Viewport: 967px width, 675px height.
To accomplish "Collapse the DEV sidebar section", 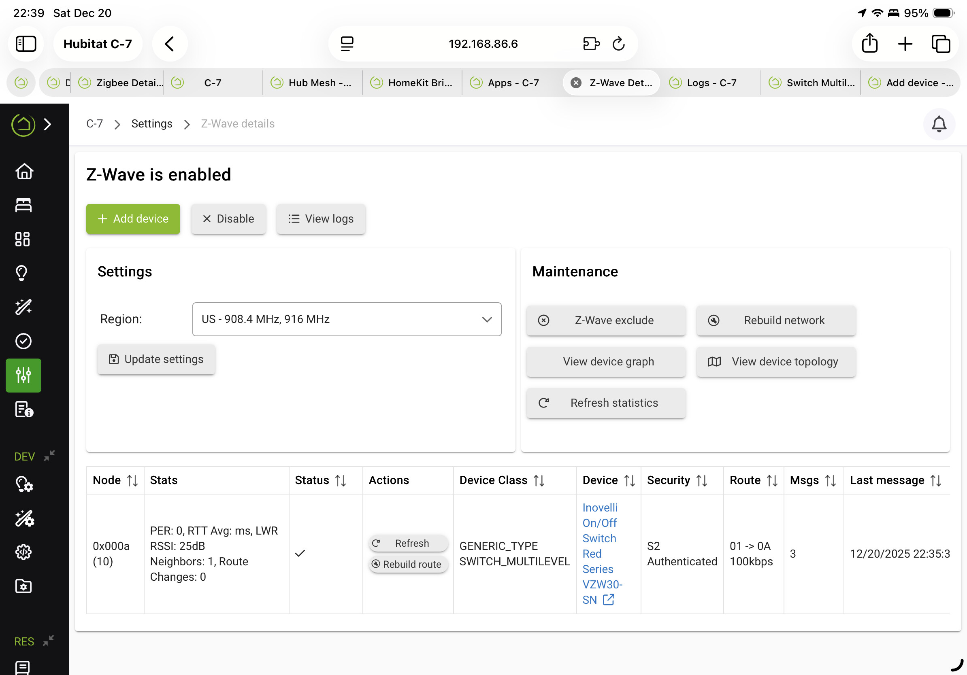I will pyautogui.click(x=49, y=456).
